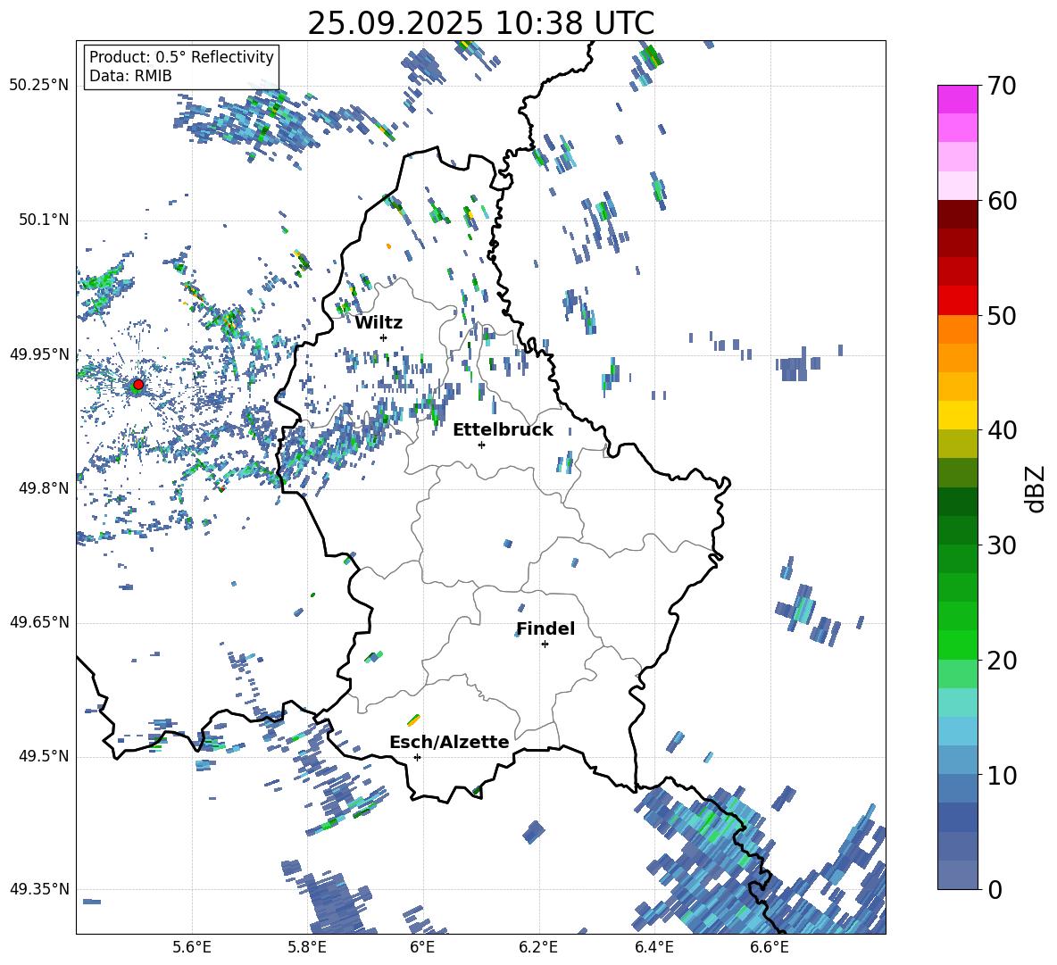Click the latitude label 49.8°N

pos(44,488)
